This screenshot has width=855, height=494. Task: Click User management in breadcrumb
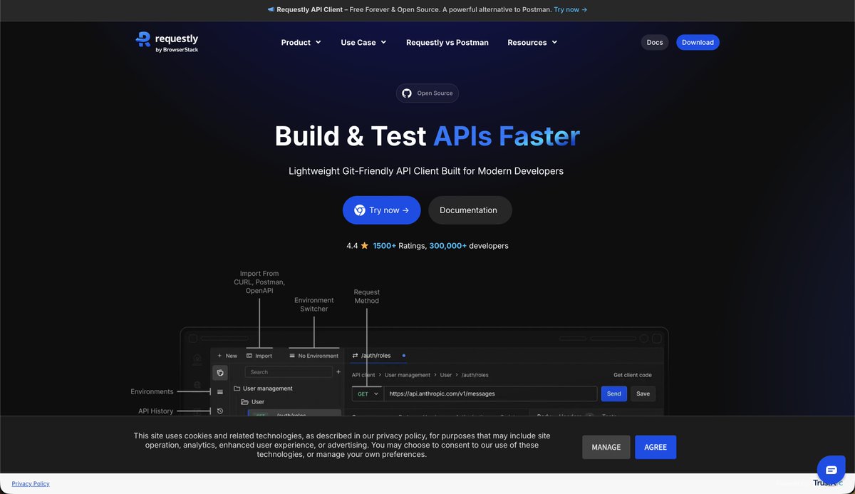click(x=408, y=375)
